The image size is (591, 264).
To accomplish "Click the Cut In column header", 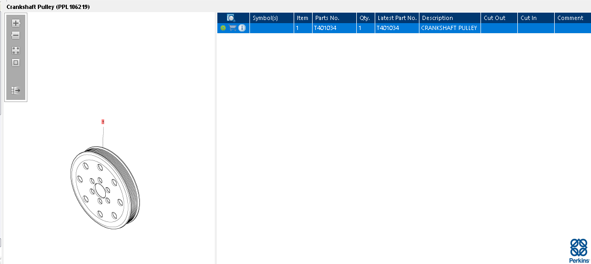I will [x=536, y=18].
